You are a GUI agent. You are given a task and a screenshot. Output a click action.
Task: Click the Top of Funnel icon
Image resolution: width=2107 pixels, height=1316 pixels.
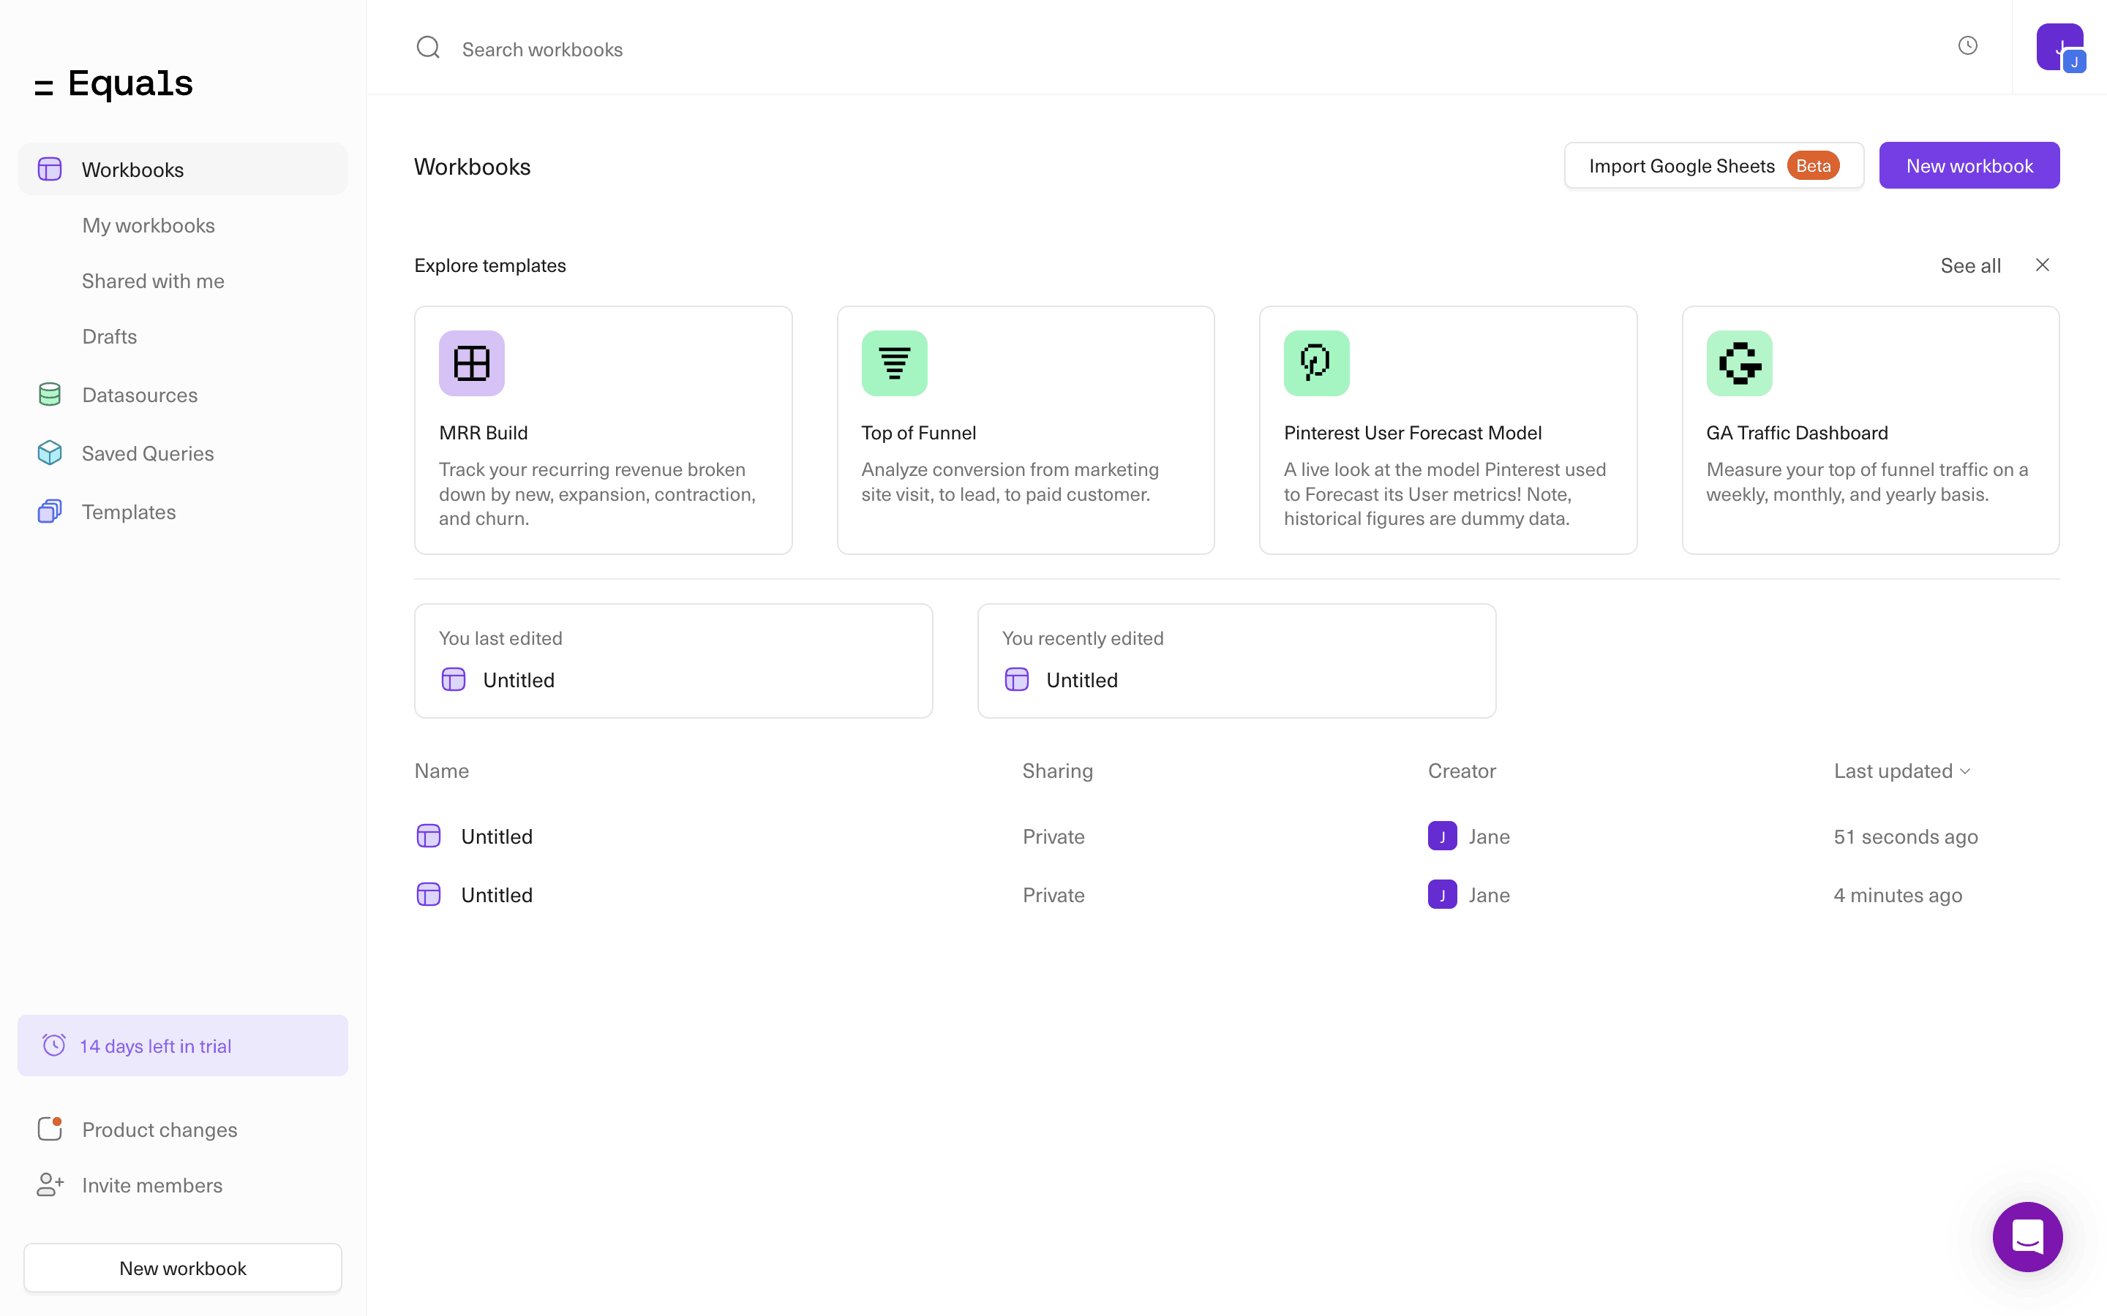coord(893,363)
